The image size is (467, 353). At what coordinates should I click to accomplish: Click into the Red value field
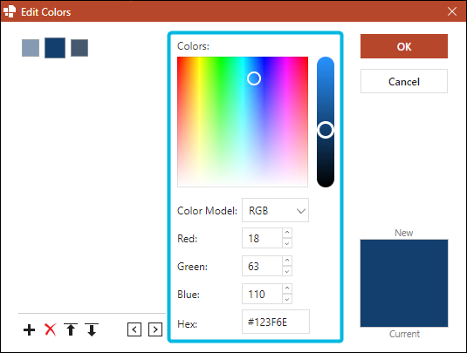pos(262,238)
